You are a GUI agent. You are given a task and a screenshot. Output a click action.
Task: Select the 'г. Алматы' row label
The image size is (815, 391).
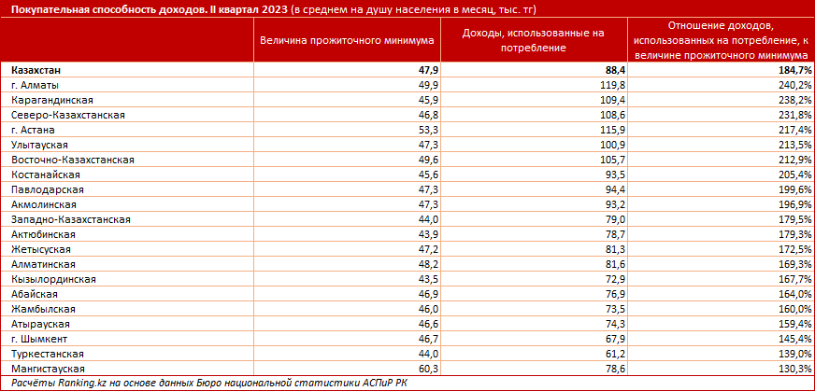[x=35, y=85]
